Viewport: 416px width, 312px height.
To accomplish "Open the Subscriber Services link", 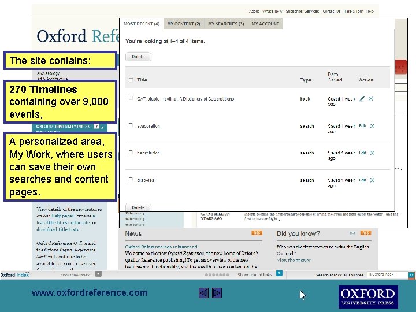I will 302,11.
